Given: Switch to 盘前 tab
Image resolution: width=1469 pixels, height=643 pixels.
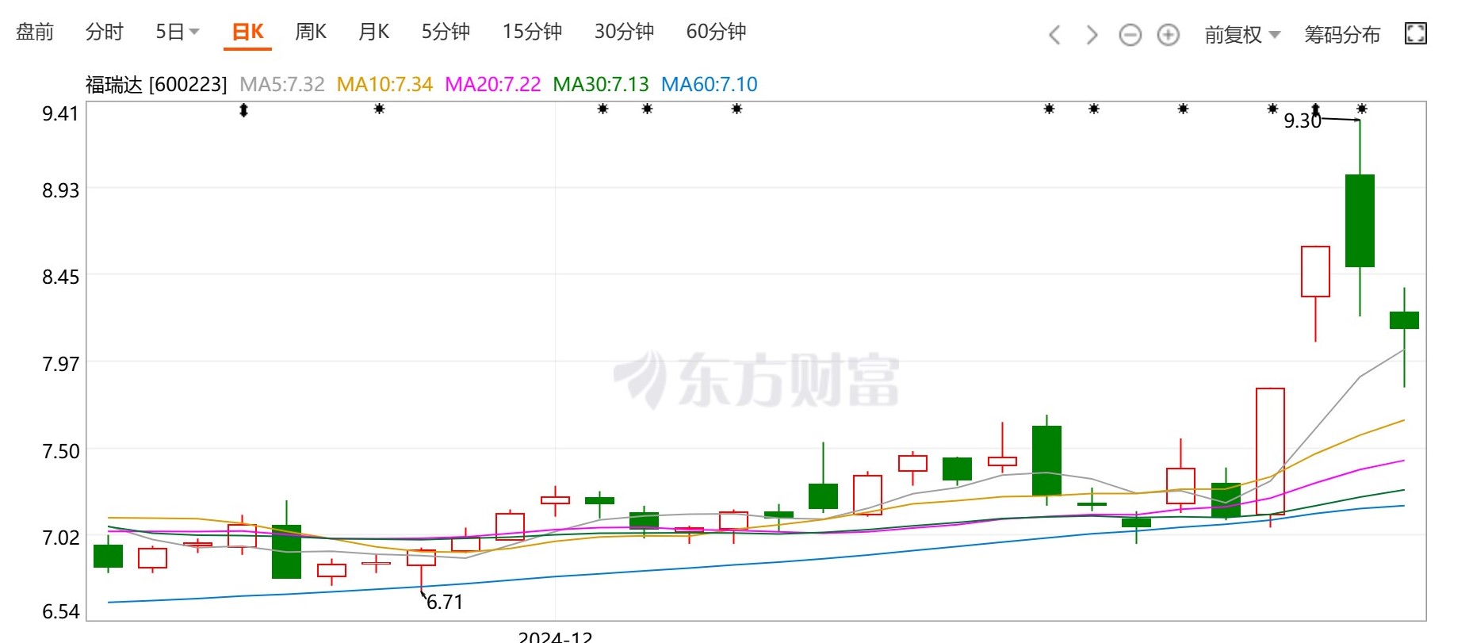Looking at the screenshot, I should (35, 32).
